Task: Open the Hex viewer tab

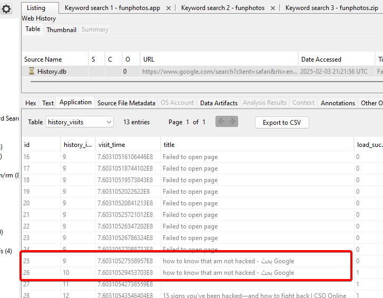Action: [31, 103]
